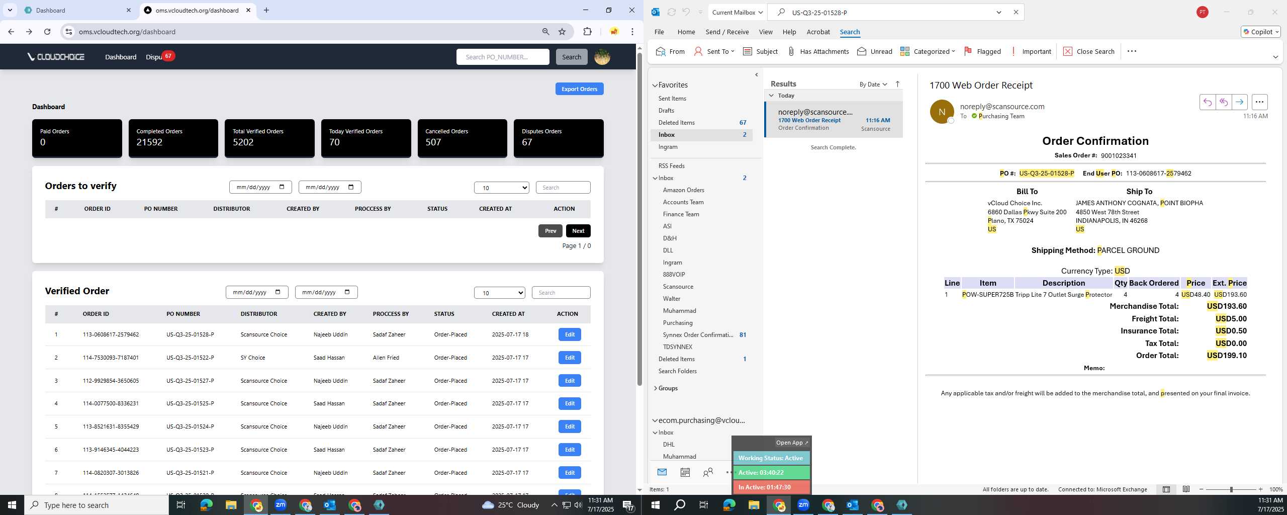Open the Chrome three-dot menu
Screen dimensions: 1287x515
632,32
